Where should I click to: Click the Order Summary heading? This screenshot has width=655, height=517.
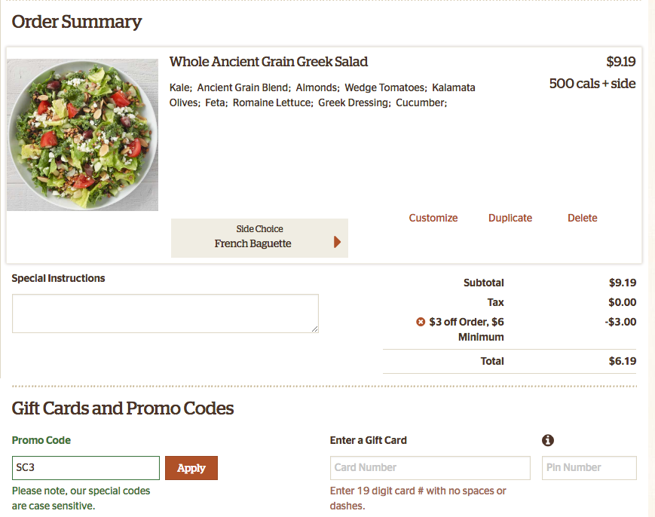[77, 22]
